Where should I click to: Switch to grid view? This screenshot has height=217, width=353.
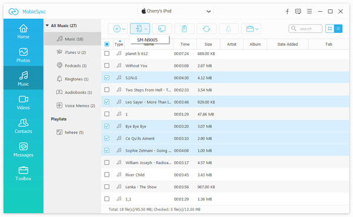(x=330, y=29)
